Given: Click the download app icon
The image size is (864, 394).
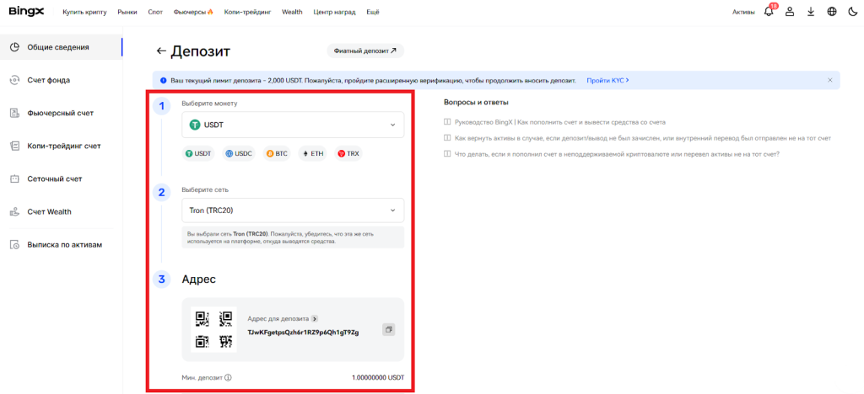Looking at the screenshot, I should pyautogui.click(x=811, y=12).
